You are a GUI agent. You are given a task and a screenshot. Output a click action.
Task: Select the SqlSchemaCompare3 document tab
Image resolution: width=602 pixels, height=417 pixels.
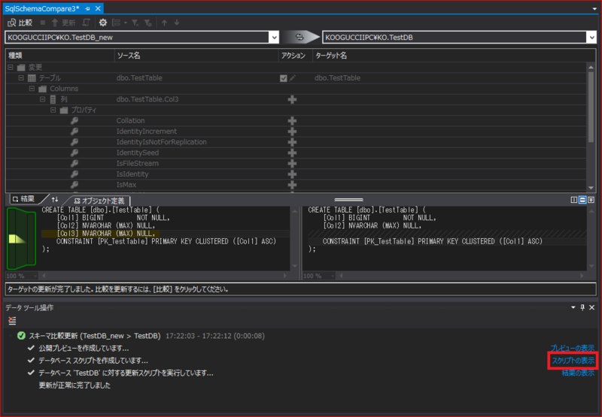(42, 8)
